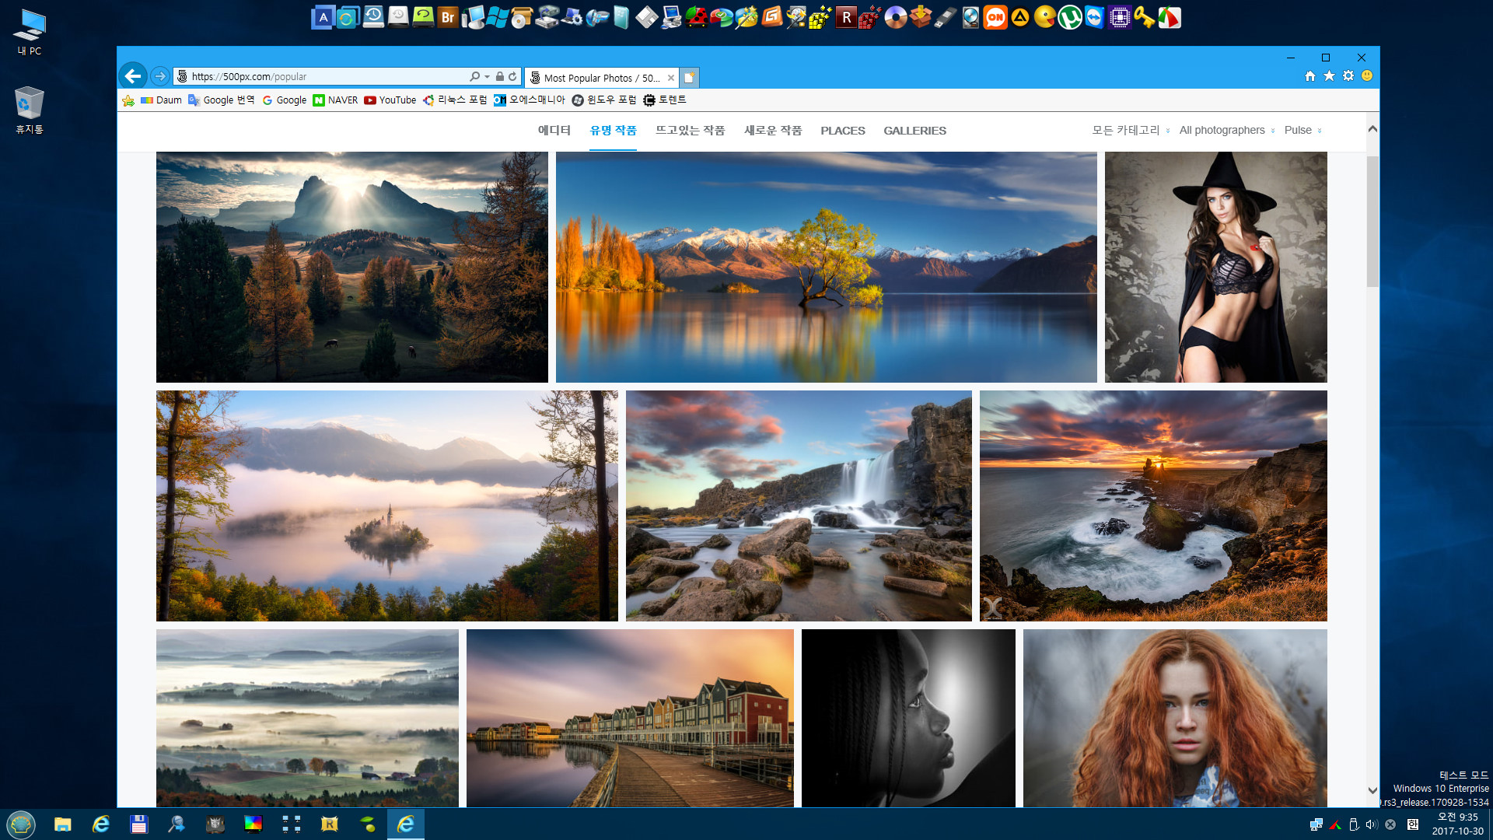Click the Start shell button on taskbar
The width and height of the screenshot is (1493, 840).
point(21,824)
